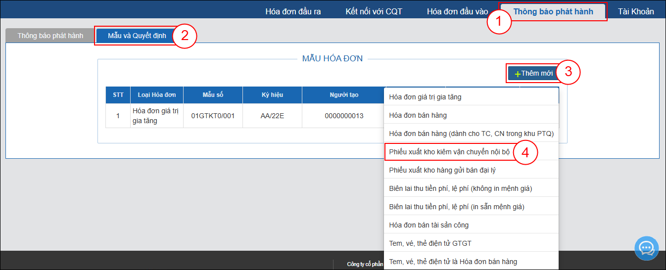
Task: Pick Tem, vé, thẻ điện tử GTGT
Action: (x=430, y=243)
